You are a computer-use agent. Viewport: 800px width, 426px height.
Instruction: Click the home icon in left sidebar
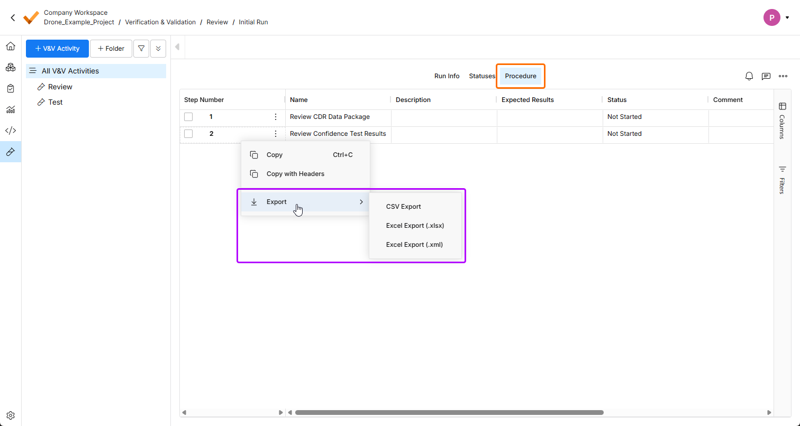[x=10, y=47]
